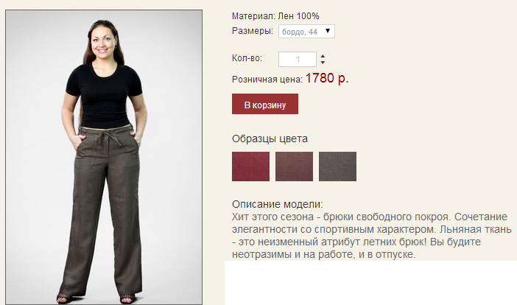Select the bordeaux red color swatch

coord(250,166)
